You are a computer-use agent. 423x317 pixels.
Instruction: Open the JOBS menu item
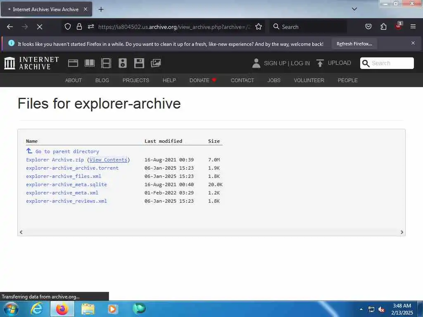coord(274,80)
